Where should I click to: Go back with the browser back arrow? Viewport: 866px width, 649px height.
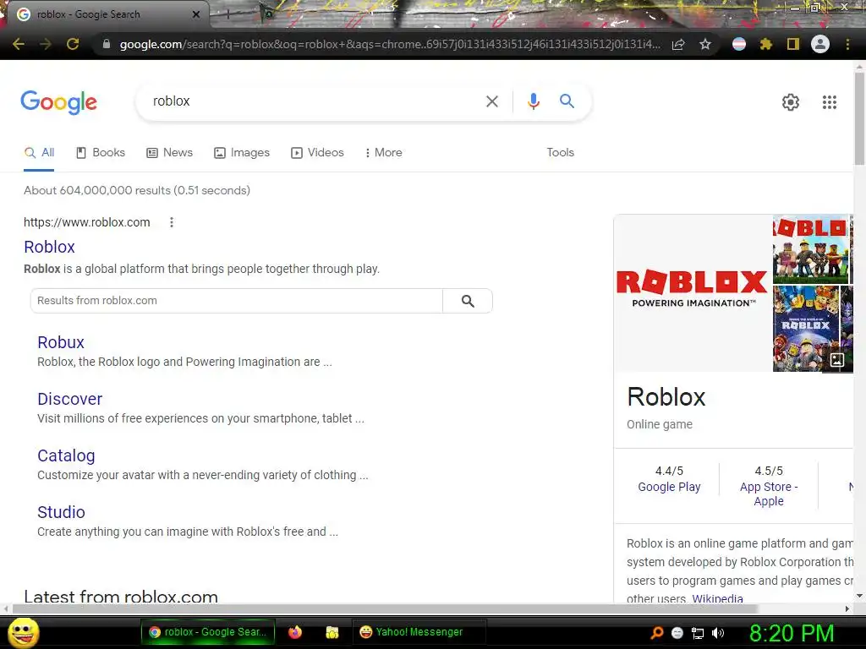[19, 44]
